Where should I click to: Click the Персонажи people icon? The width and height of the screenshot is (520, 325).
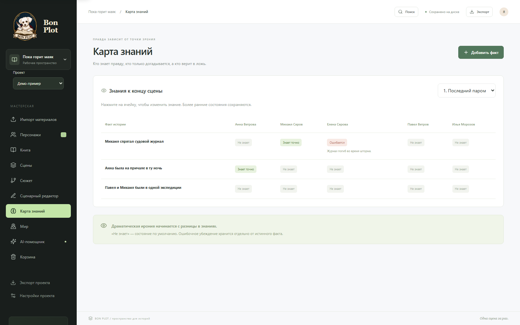13,135
